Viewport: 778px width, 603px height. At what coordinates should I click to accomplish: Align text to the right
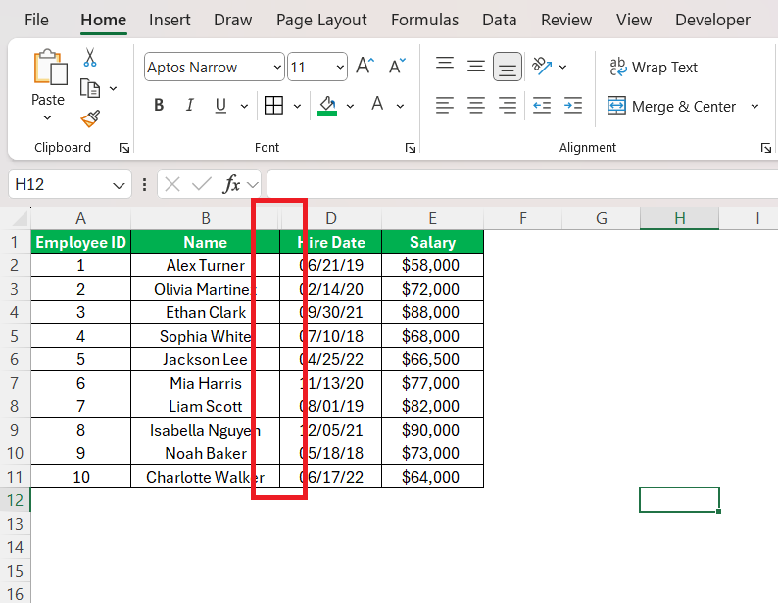508,105
